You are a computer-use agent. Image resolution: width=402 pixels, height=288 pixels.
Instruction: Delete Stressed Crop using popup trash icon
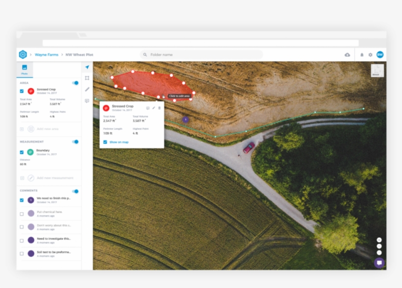click(x=159, y=108)
